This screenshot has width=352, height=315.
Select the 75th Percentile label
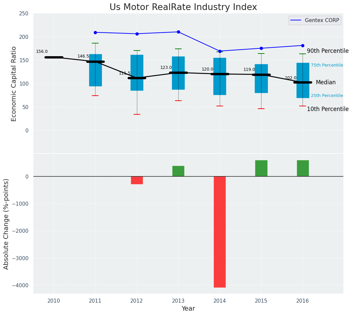327,65
